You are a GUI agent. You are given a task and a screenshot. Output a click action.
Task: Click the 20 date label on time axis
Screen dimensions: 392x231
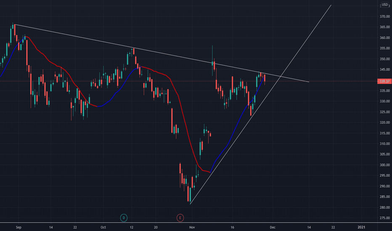coord(156,227)
